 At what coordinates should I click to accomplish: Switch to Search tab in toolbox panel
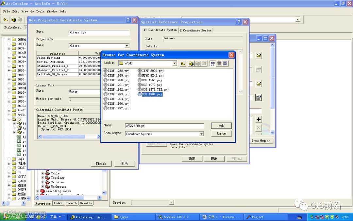72,203
